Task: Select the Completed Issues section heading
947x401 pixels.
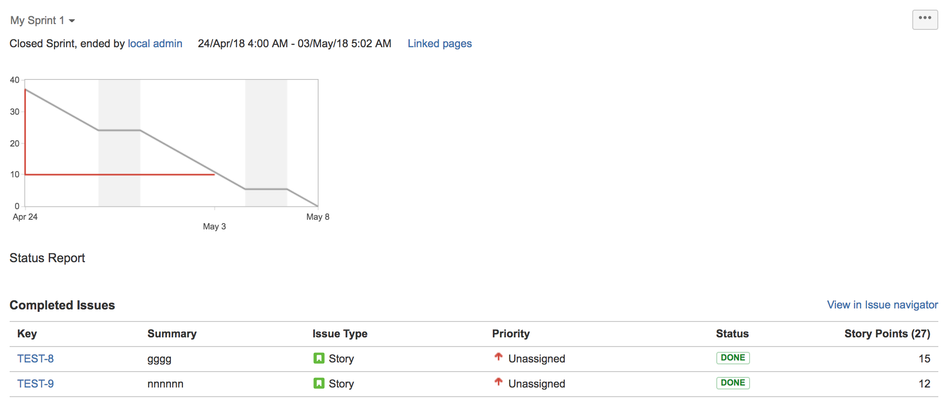Action: [x=62, y=305]
